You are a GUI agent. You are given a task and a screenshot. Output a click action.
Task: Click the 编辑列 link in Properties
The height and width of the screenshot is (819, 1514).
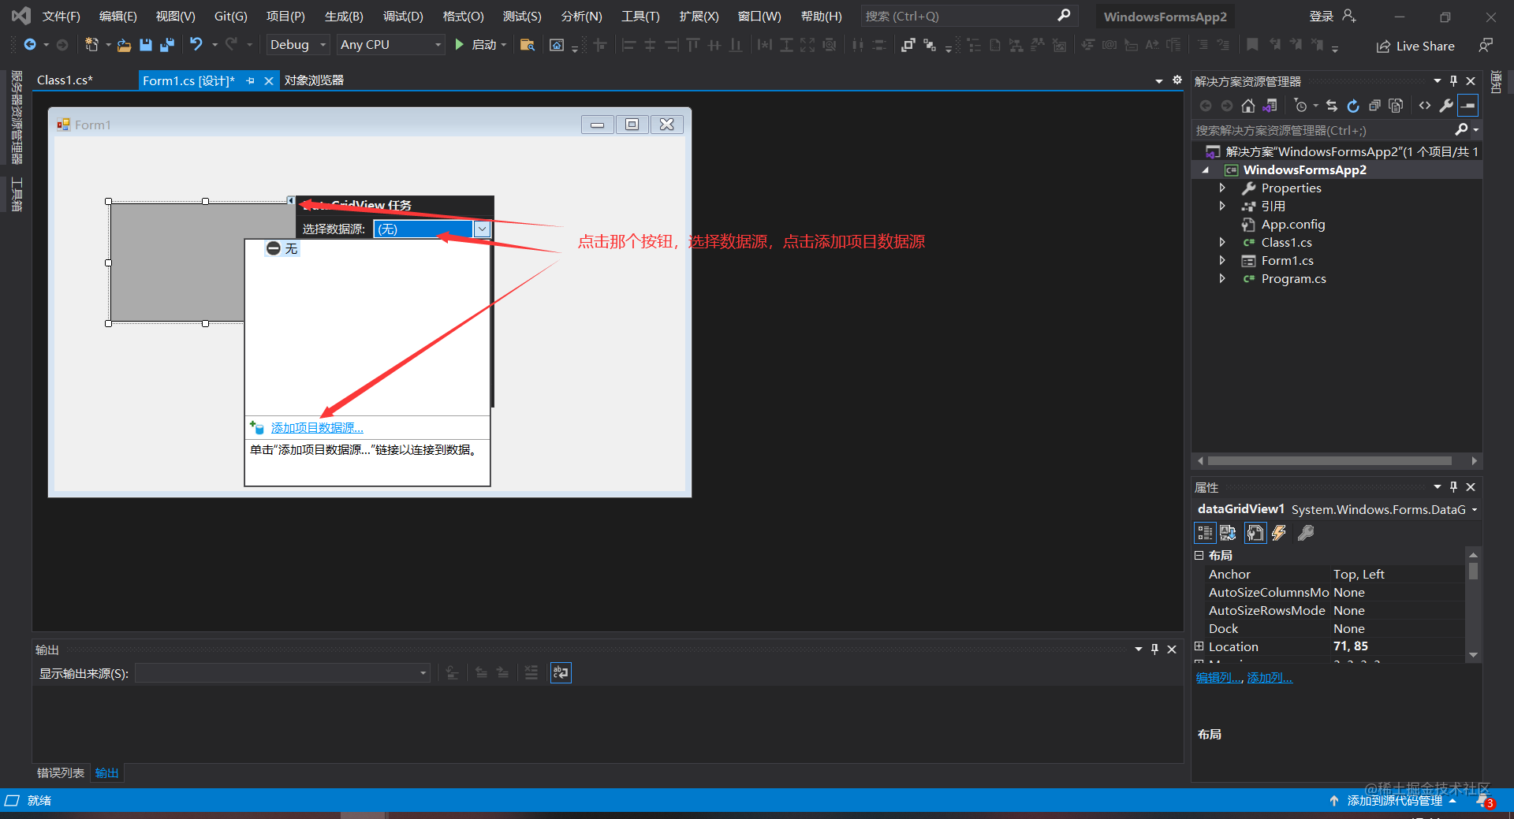tap(1219, 678)
